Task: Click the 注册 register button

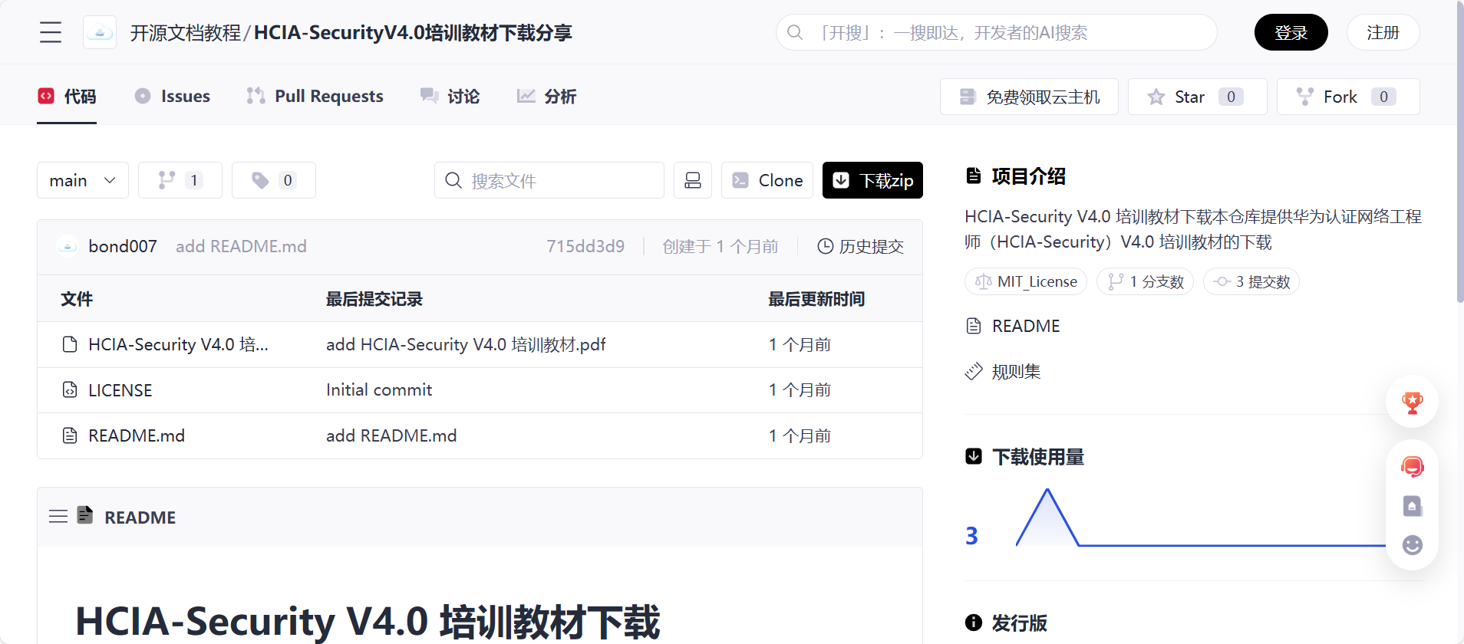Action: tap(1383, 32)
